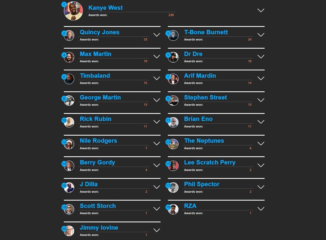This screenshot has width=326, height=240.
Task: Expand the Quincy Jones entry chevron
Action: click(x=156, y=35)
